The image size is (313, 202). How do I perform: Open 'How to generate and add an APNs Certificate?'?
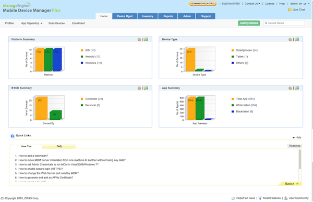(46, 178)
